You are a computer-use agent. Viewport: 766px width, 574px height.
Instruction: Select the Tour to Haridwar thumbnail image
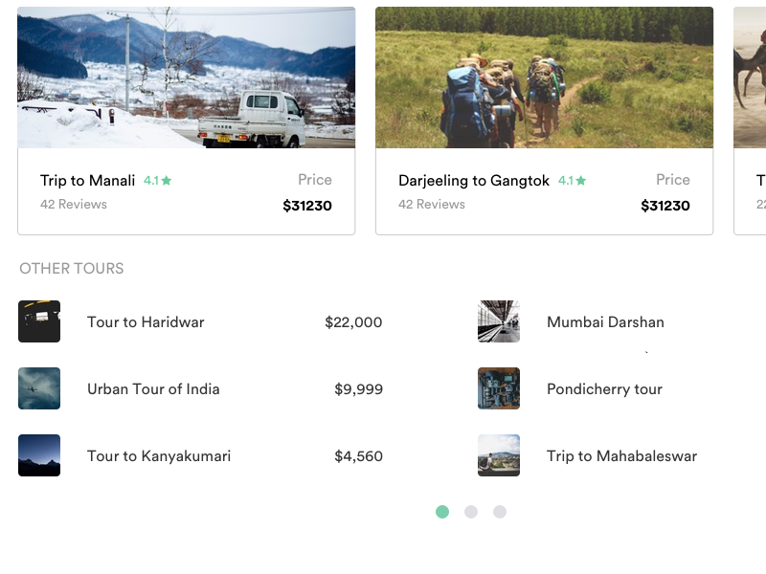coord(38,321)
